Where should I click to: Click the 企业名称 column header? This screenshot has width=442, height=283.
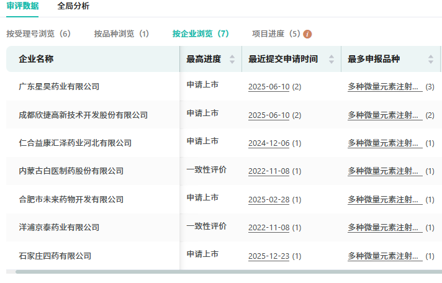pos(36,60)
